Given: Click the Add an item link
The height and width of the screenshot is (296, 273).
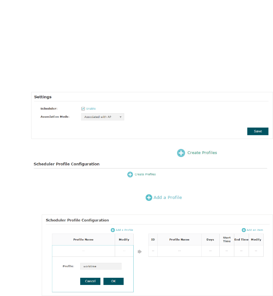Looking at the screenshot, I should click(x=255, y=230).
